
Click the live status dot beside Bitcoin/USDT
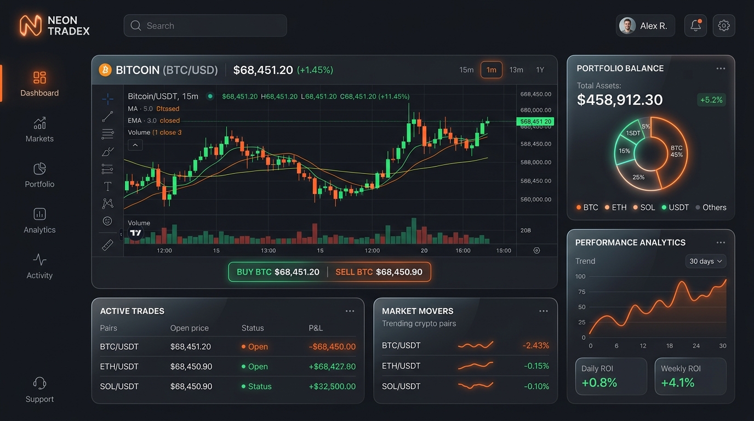click(x=210, y=96)
